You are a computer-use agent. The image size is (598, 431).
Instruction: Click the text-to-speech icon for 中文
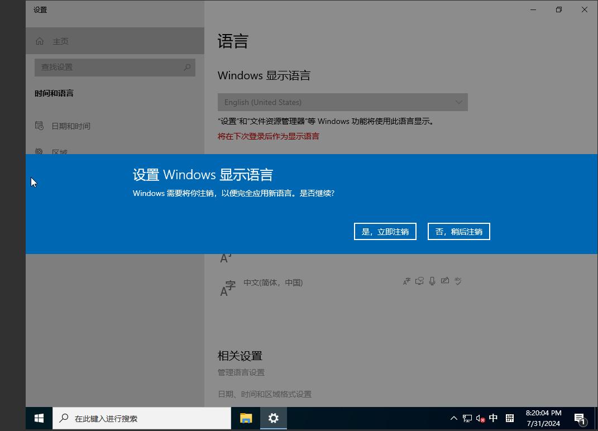[x=419, y=281]
